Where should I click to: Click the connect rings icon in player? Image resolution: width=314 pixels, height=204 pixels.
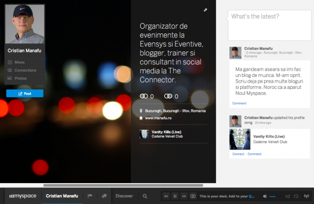[193, 196]
